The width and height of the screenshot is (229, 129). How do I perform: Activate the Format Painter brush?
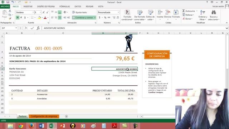pos(10,19)
